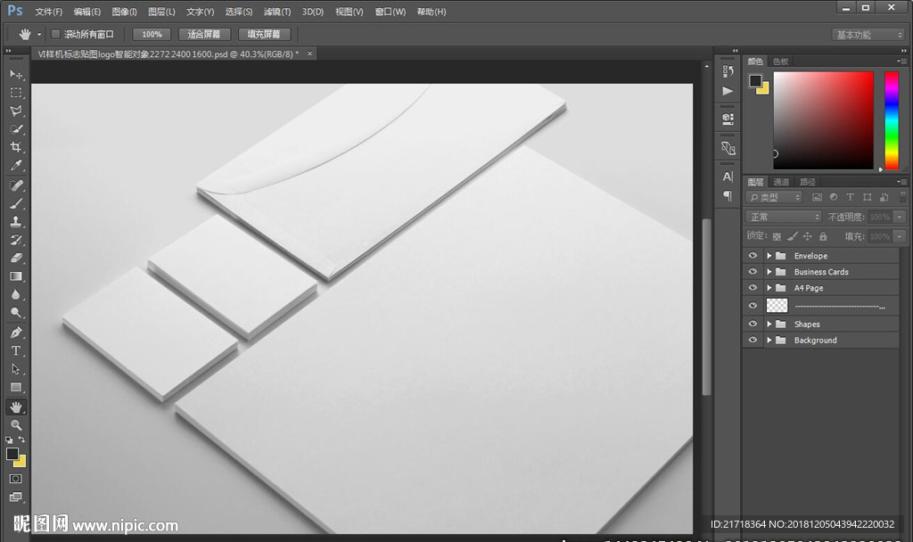
Task: Select the Eraser tool
Action: point(16,258)
